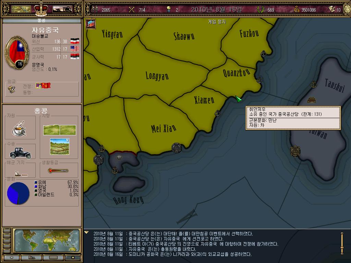Click the crossed tools icon showing 714
This screenshot has height=263, width=351.
pos(132,9)
